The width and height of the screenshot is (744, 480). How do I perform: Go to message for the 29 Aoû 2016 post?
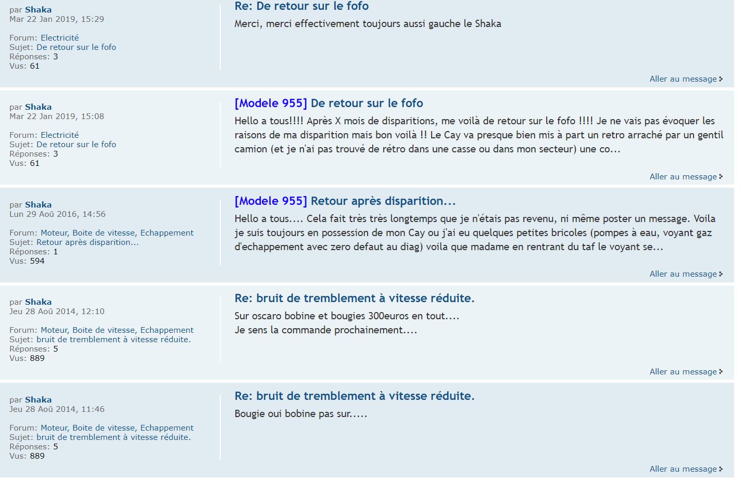pos(686,274)
